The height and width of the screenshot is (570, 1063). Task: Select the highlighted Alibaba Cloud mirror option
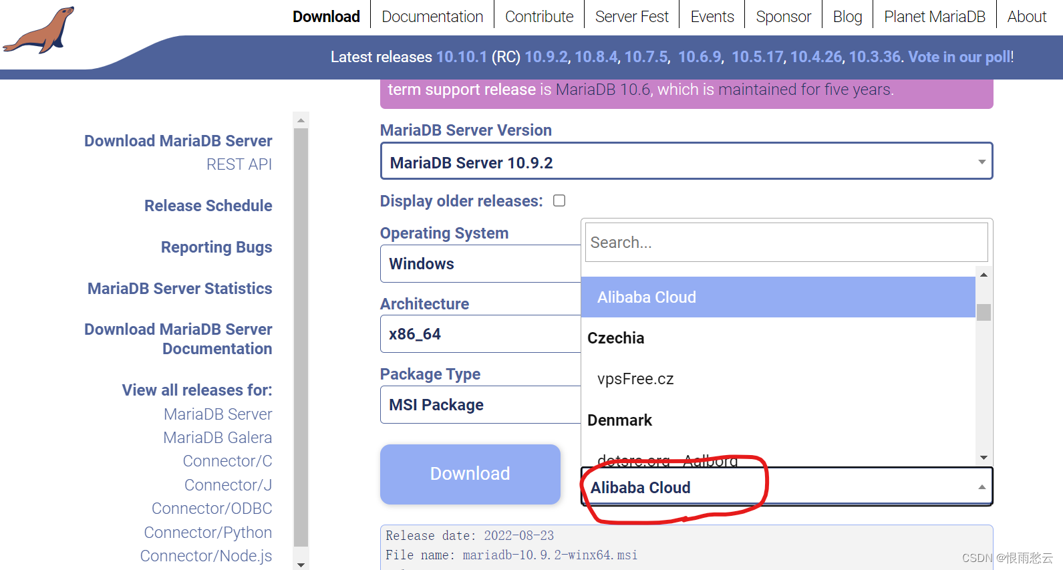tap(778, 297)
